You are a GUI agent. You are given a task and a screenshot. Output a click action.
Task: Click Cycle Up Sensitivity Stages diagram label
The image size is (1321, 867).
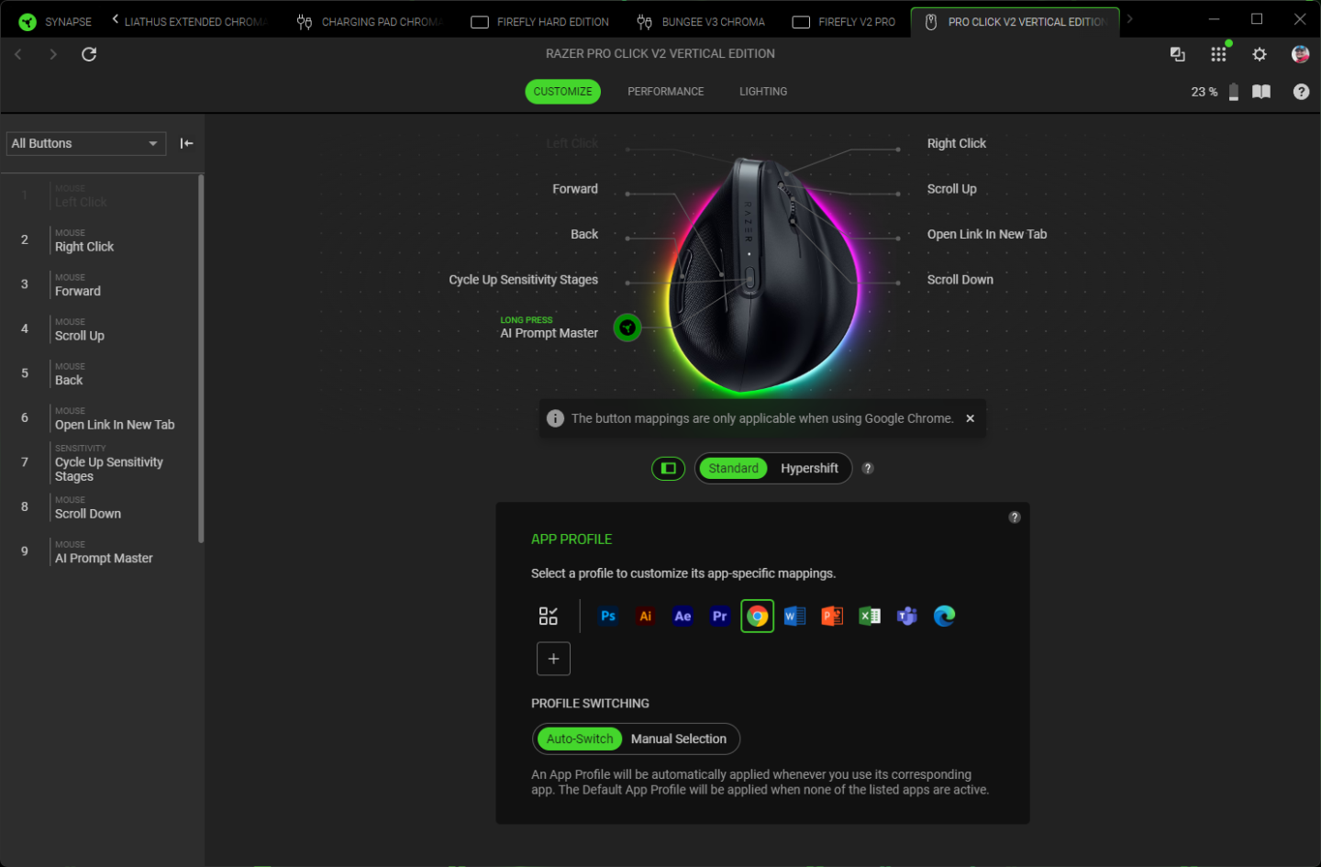point(523,280)
